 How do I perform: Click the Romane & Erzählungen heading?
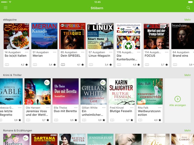tap(17, 131)
